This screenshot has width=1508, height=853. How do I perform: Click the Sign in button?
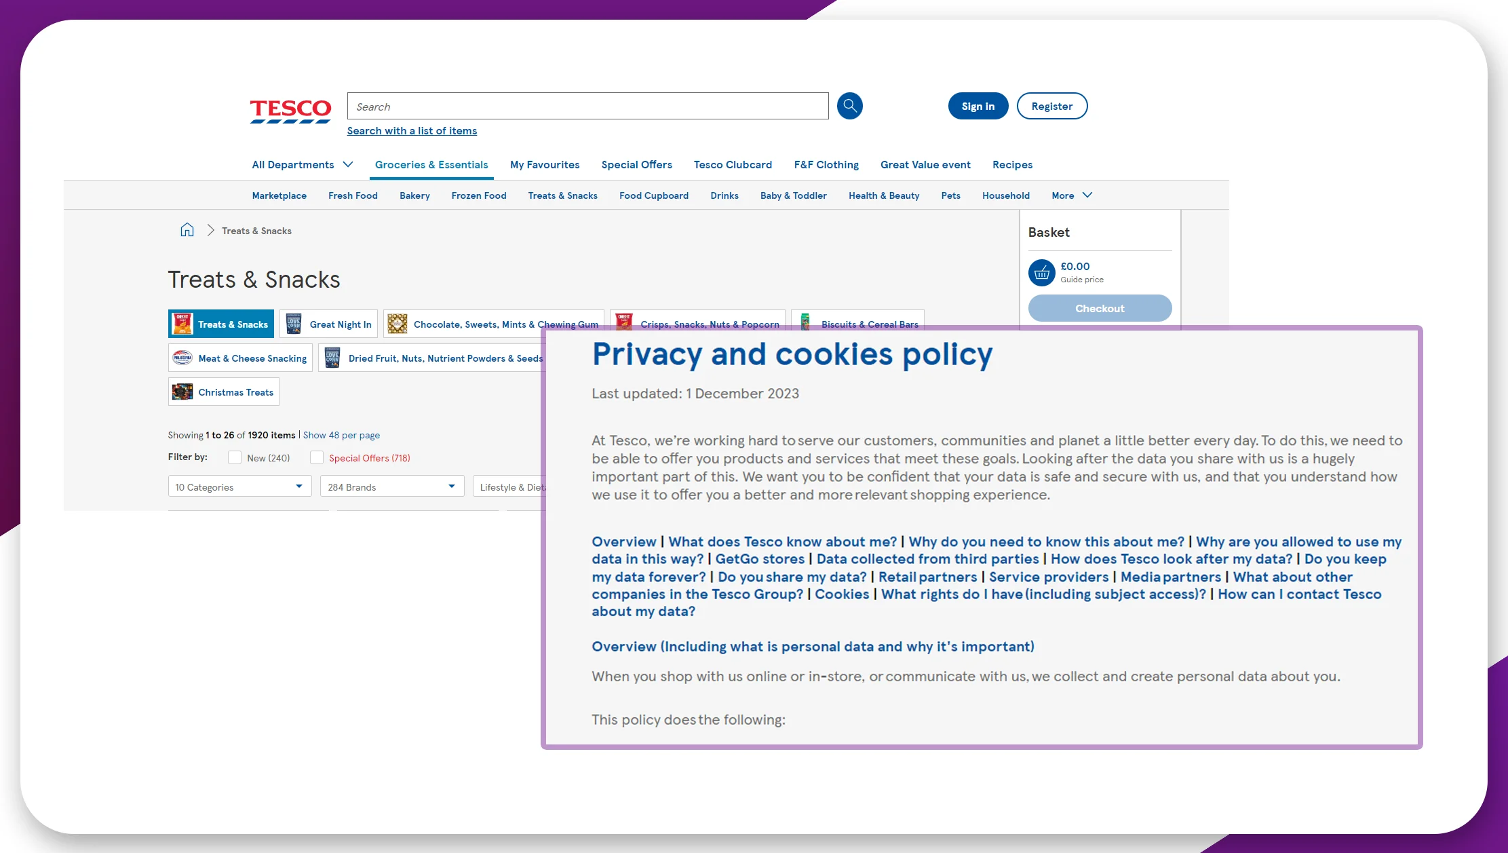coord(978,106)
